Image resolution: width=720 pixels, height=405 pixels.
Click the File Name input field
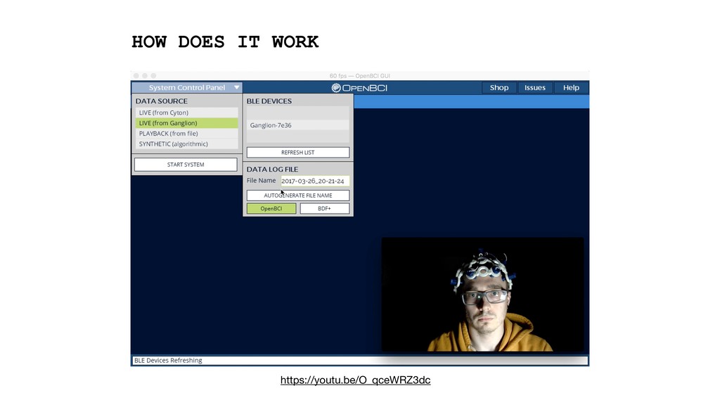[x=315, y=181]
